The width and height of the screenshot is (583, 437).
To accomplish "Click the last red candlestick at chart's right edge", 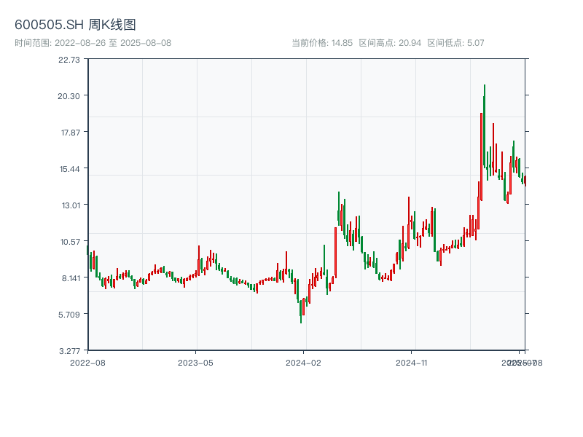I will 525,181.
